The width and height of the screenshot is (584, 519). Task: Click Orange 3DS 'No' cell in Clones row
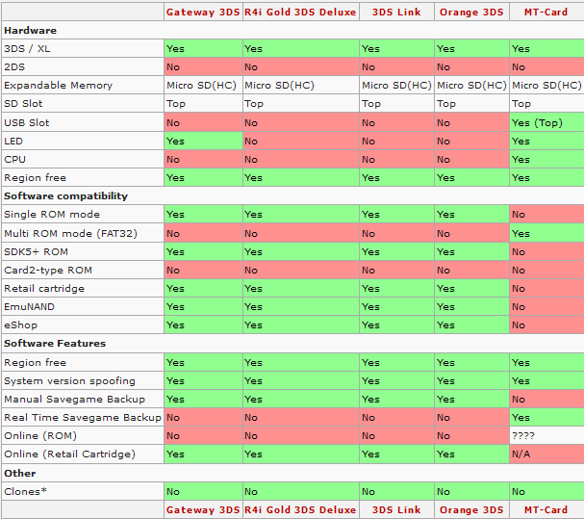coord(471,491)
